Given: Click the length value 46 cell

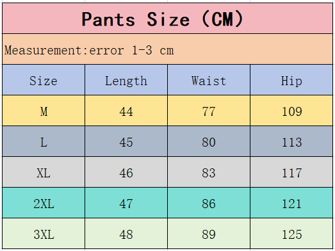Looking at the screenshot, I should click(x=126, y=172).
